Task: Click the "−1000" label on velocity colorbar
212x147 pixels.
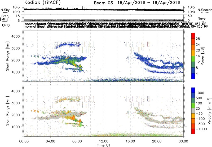Action: point(201,129)
